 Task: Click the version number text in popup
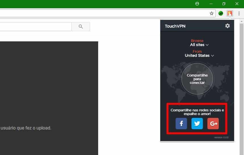pos(221,137)
